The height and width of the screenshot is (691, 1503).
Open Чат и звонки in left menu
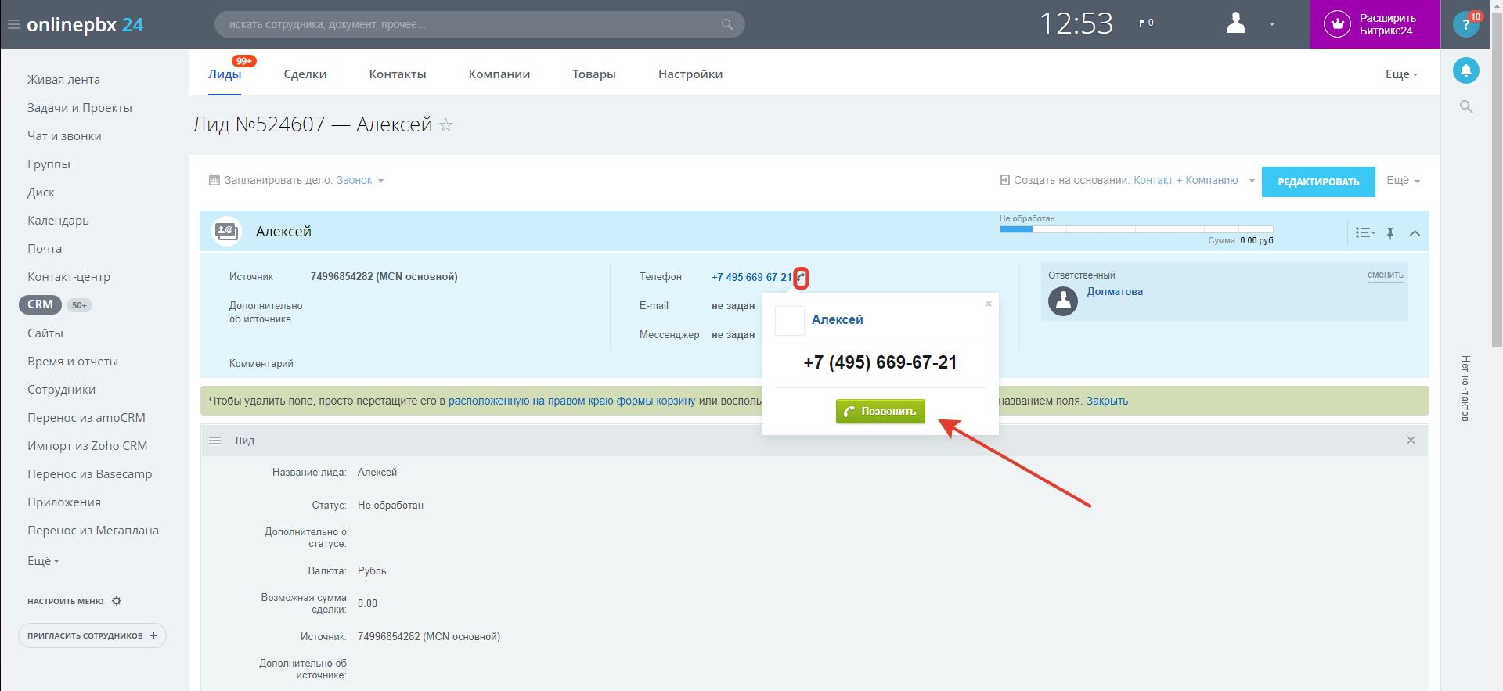click(x=64, y=136)
